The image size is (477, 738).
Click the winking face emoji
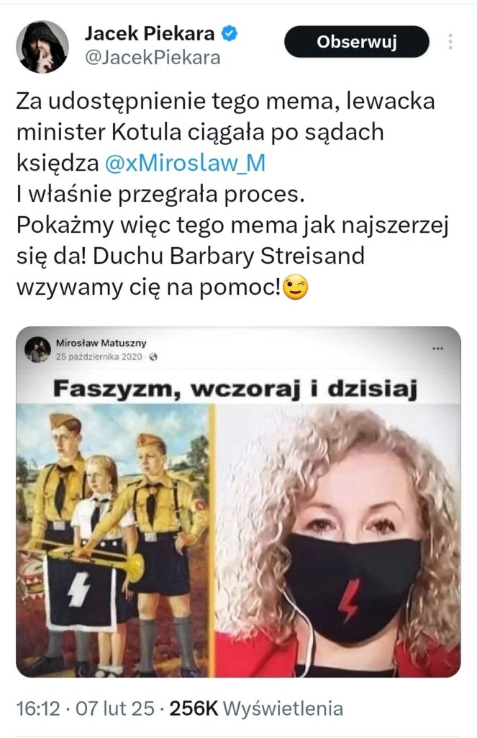click(x=295, y=287)
